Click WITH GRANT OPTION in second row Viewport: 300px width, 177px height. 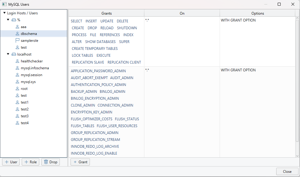click(x=238, y=70)
